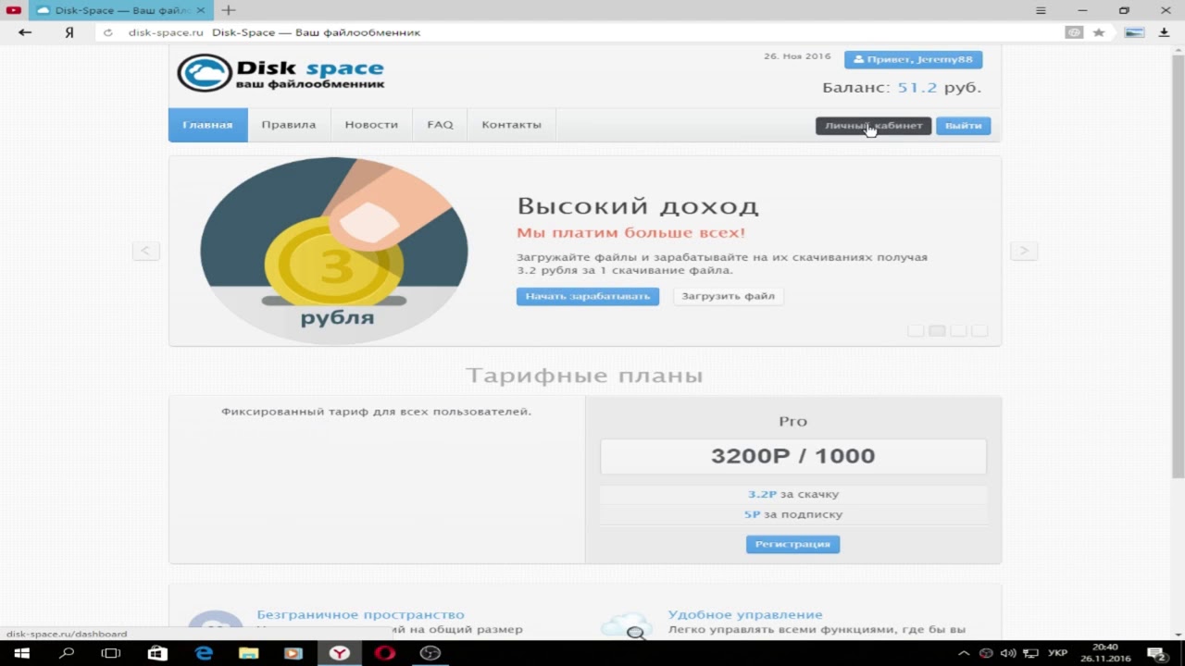The width and height of the screenshot is (1185, 666).
Task: Click the Регистрация button in Pro plan
Action: 792,544
